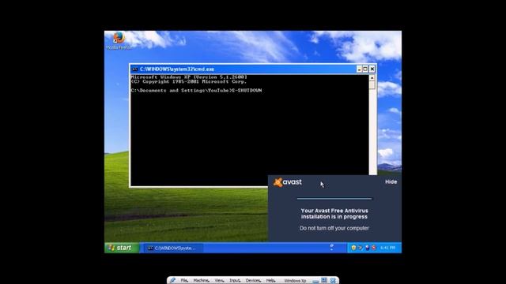Screen dimensions: 506x284
Task: Select the cmd.exe taskbar button
Action: (174, 248)
